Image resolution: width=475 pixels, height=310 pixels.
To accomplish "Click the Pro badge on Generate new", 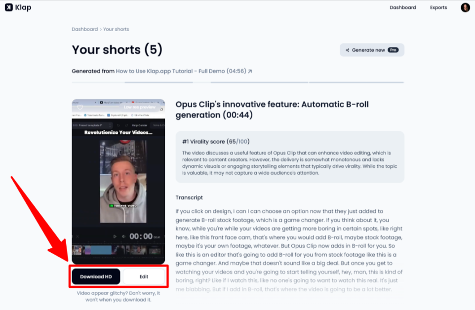I will (393, 49).
